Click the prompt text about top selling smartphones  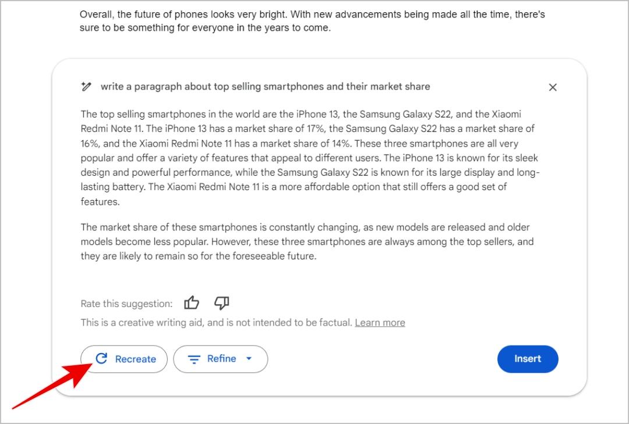(x=265, y=87)
